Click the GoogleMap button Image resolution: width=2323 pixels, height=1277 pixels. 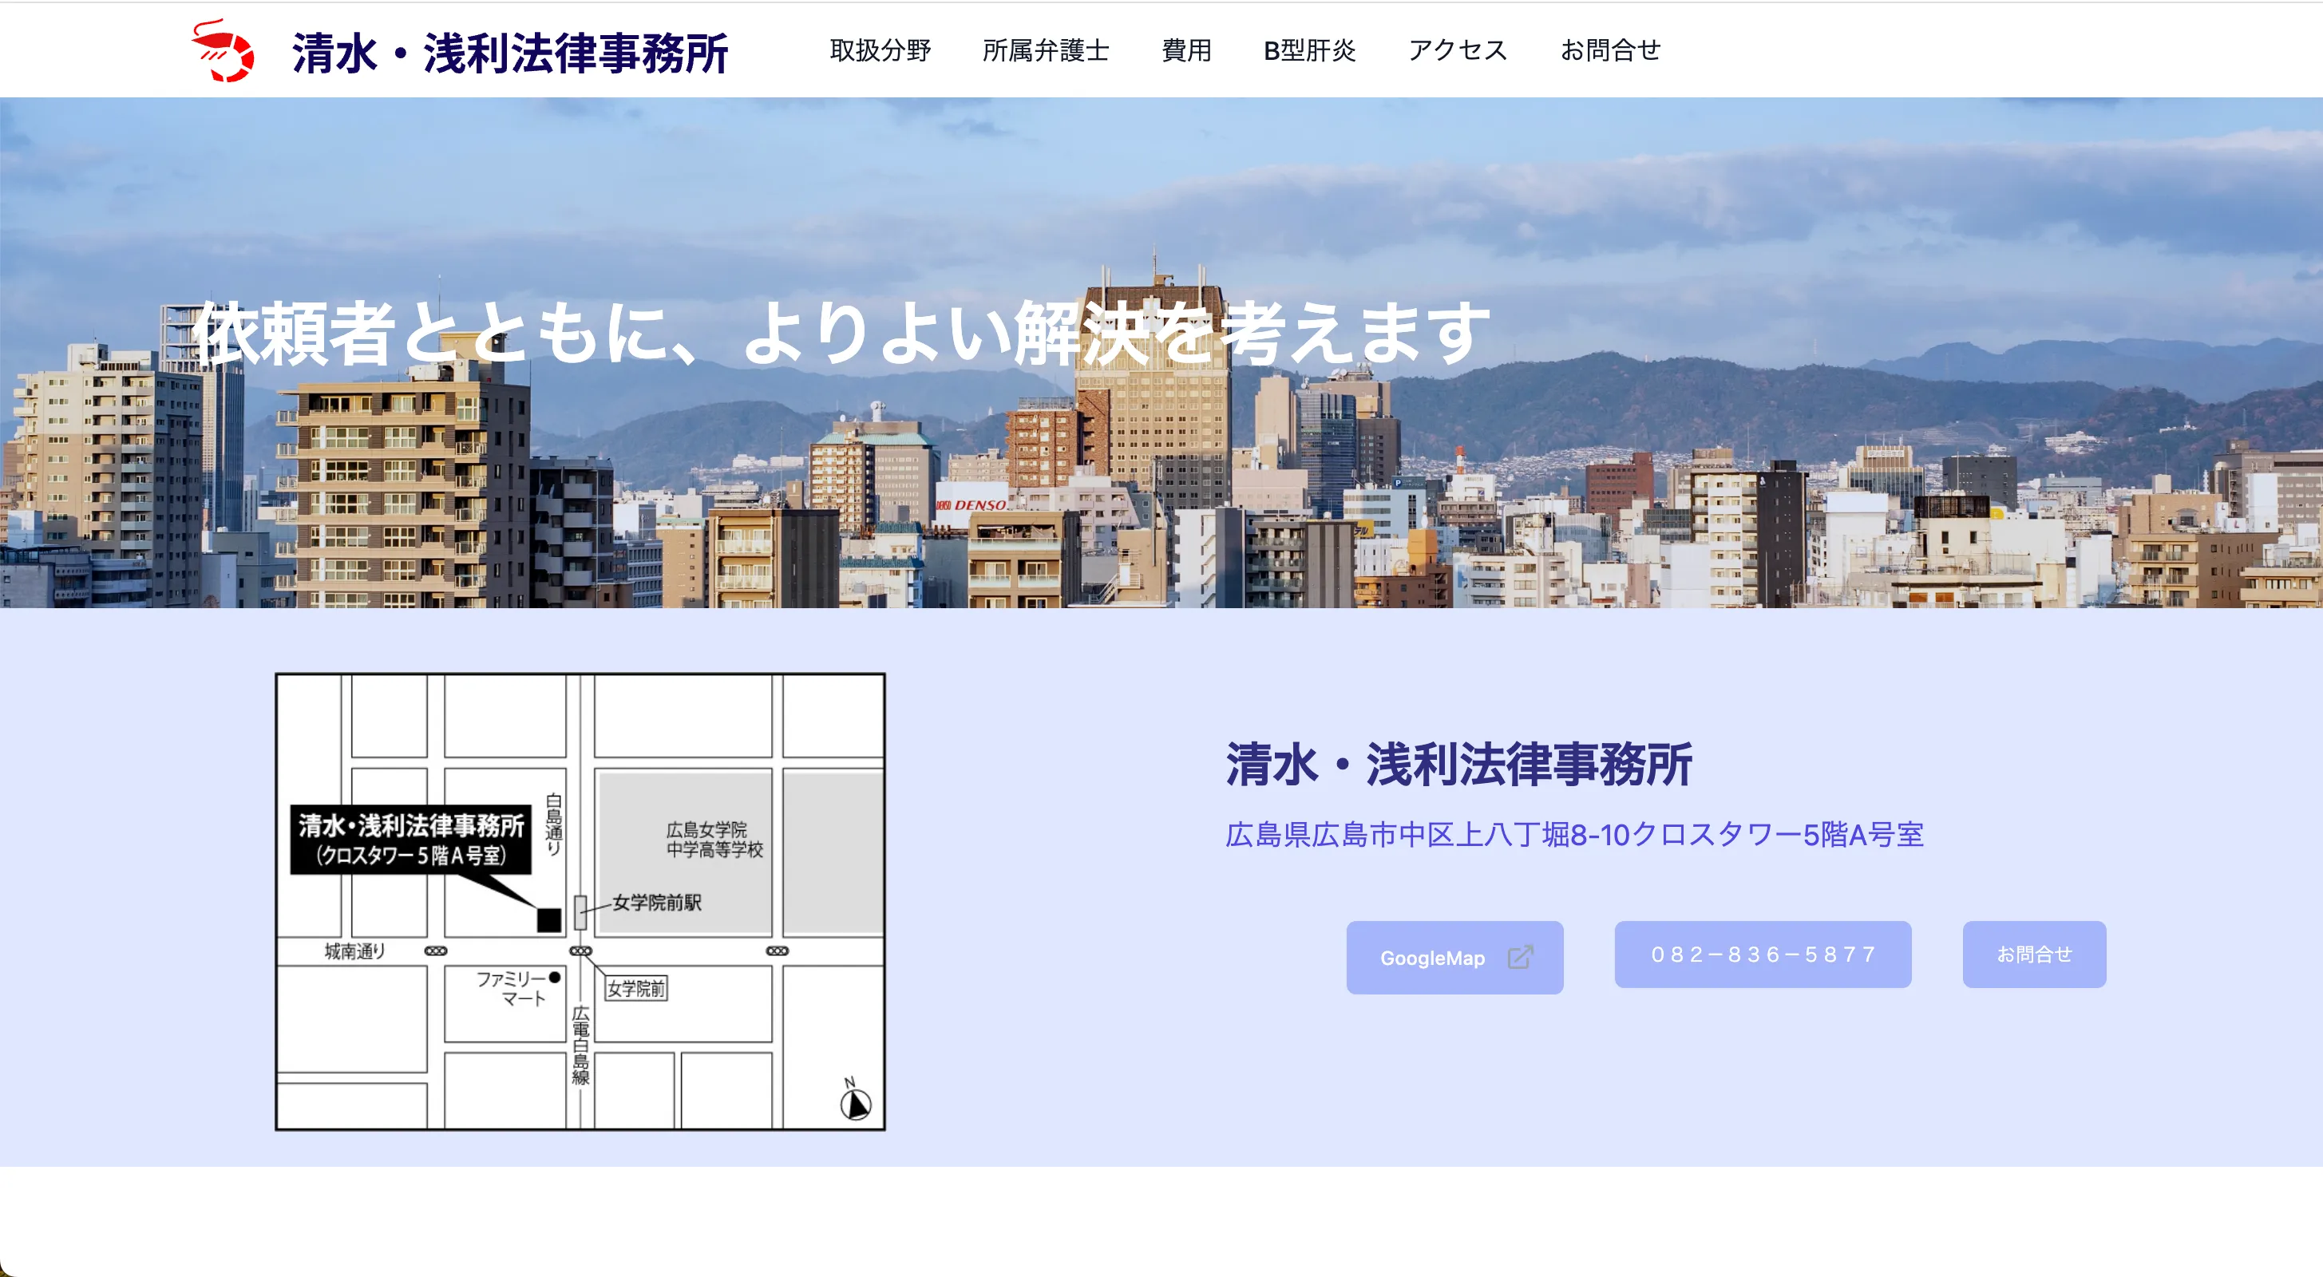1454,958
